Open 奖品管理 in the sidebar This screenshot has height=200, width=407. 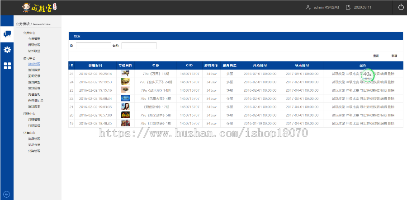34,139
